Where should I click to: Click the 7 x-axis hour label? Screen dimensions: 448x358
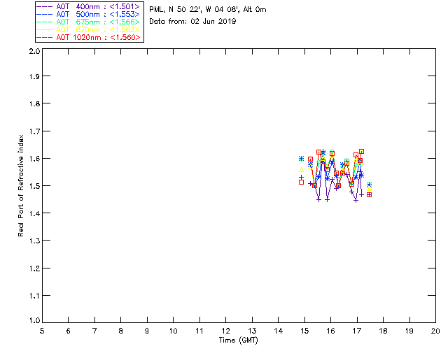pyautogui.click(x=94, y=331)
